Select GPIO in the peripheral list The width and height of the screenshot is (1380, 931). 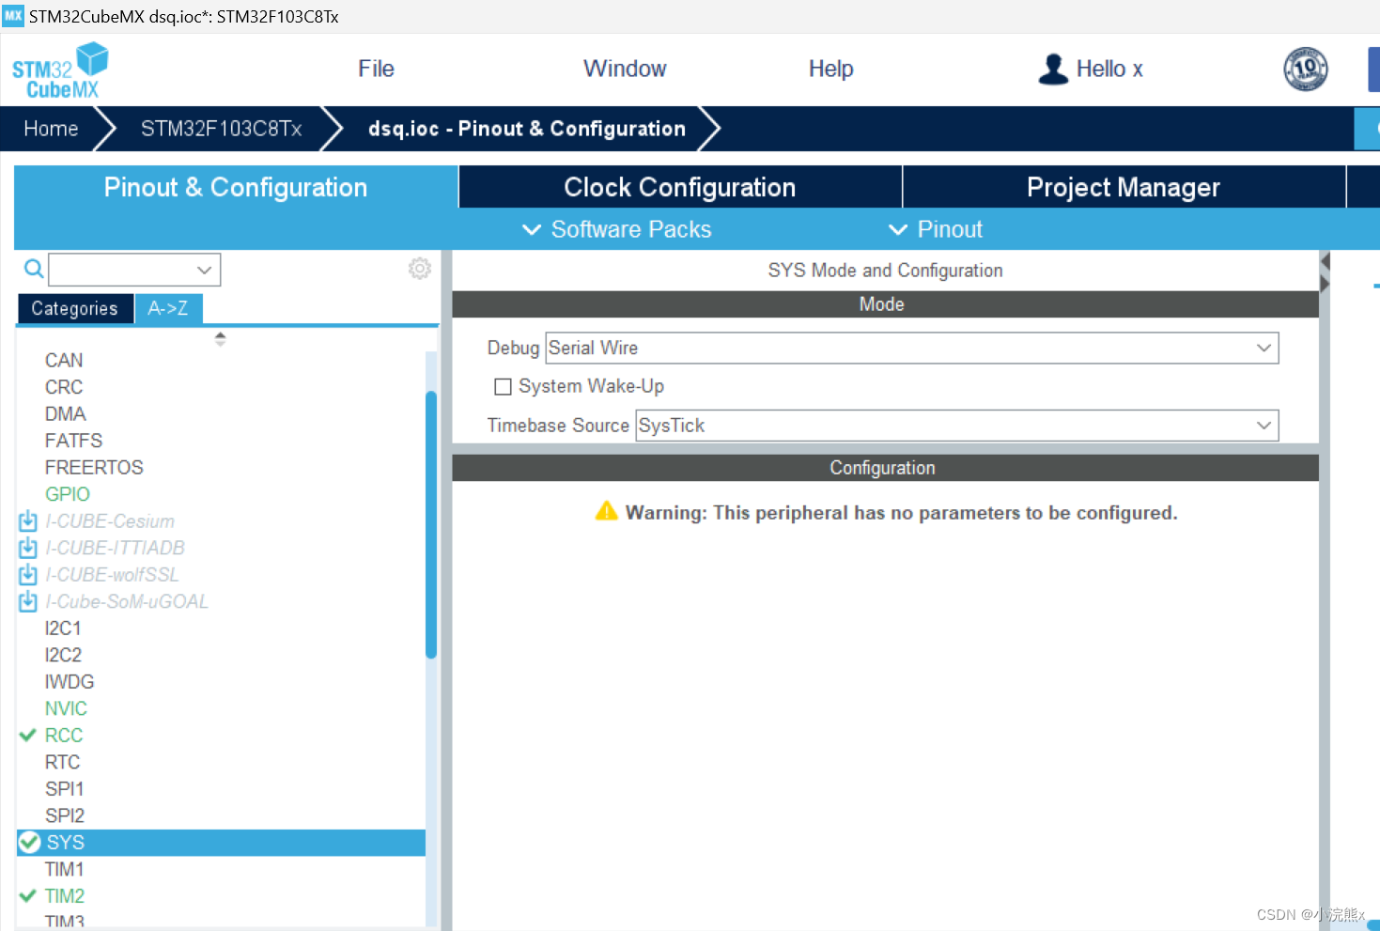[68, 494]
